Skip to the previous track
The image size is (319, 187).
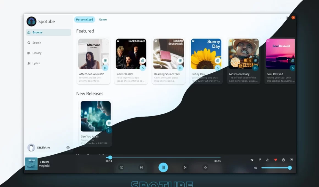pyautogui.click(x=141, y=167)
